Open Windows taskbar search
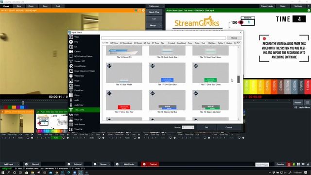Screen dimensions: 311x175 [9, 173]
